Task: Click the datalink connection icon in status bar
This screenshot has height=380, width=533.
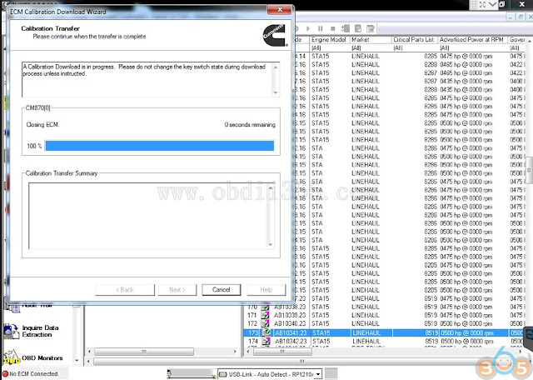Action: [x=222, y=374]
